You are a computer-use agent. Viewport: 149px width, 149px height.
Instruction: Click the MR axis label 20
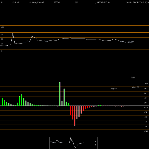[x=145, y=103]
